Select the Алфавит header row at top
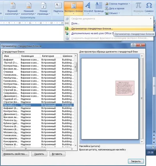The height and width of the screenshot is (166, 156). click(x=38, y=60)
